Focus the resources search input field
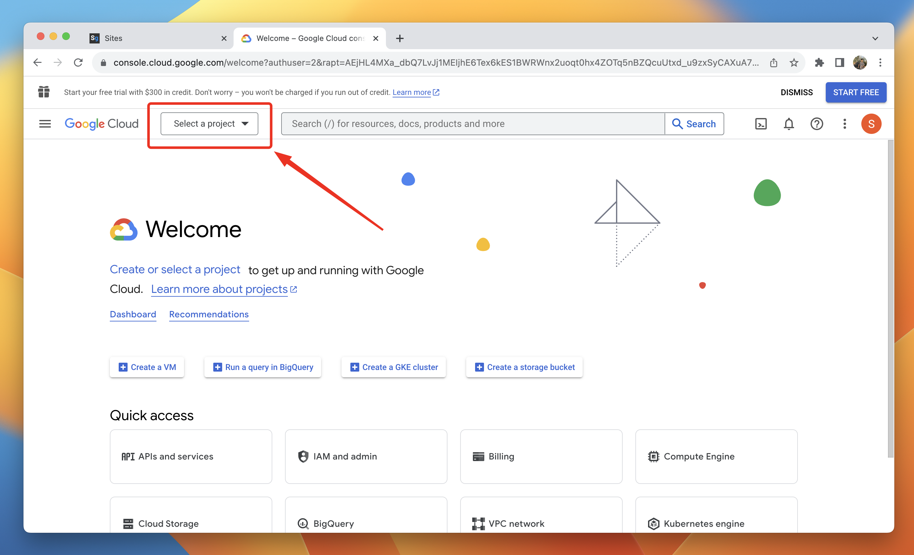 click(472, 123)
